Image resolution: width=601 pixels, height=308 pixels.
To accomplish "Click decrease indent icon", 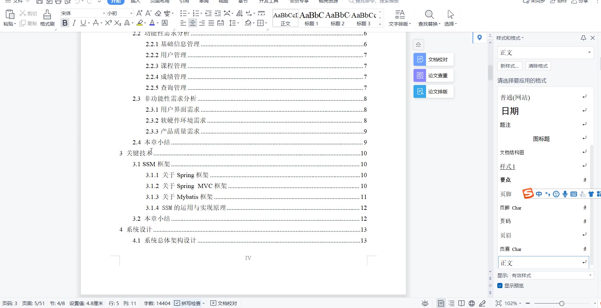I will [x=208, y=13].
